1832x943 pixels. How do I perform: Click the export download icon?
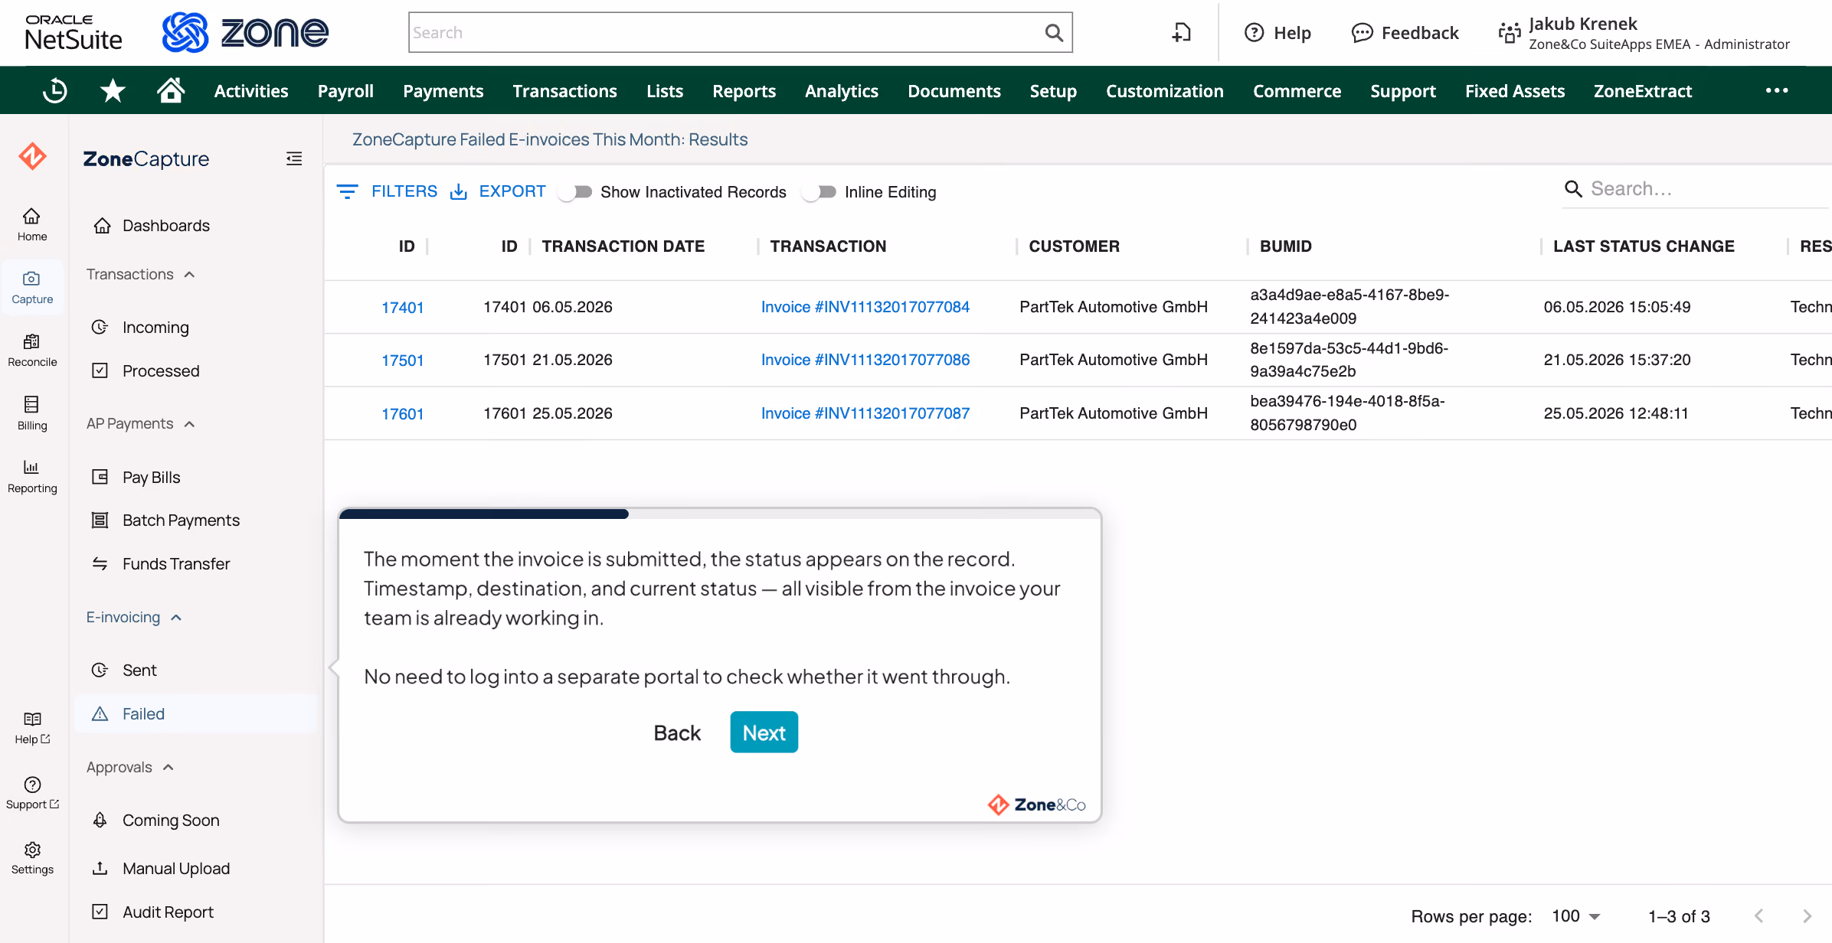coord(459,191)
